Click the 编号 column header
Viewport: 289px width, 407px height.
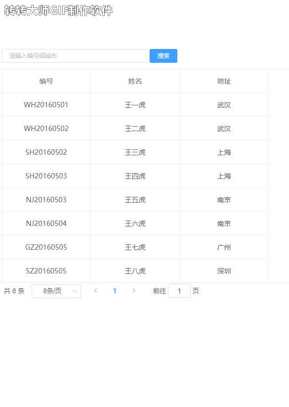pos(46,81)
